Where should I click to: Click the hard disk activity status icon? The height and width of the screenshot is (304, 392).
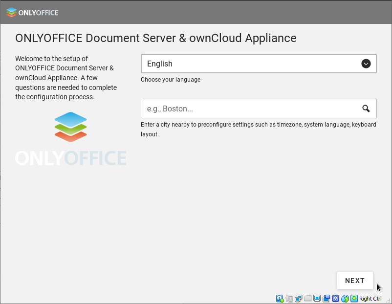click(x=280, y=299)
